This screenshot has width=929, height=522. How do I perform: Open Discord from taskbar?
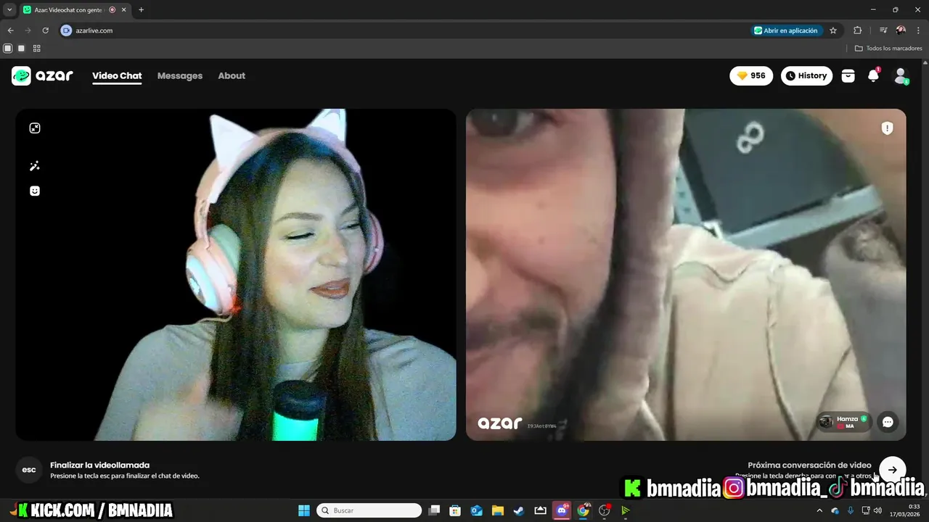[x=562, y=510]
